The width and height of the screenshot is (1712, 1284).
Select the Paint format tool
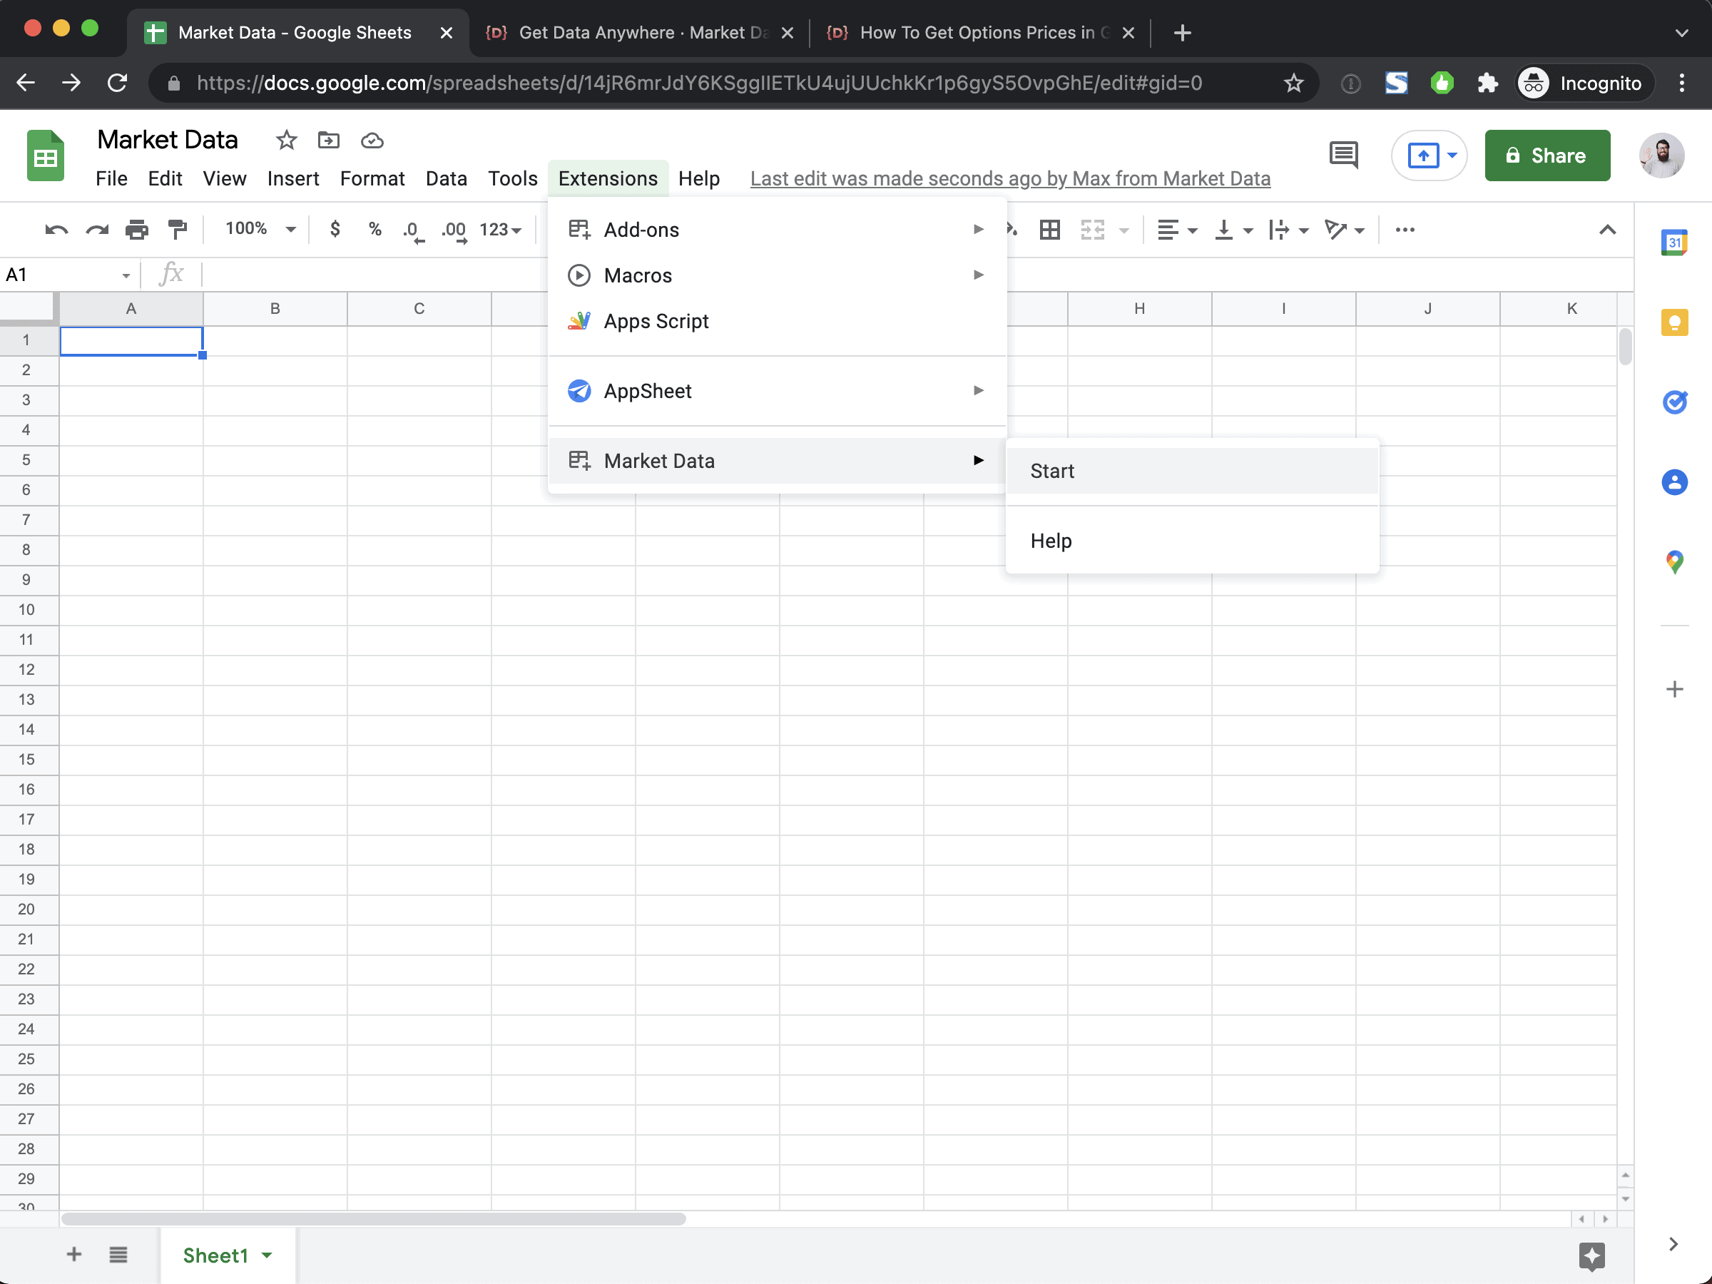[177, 230]
